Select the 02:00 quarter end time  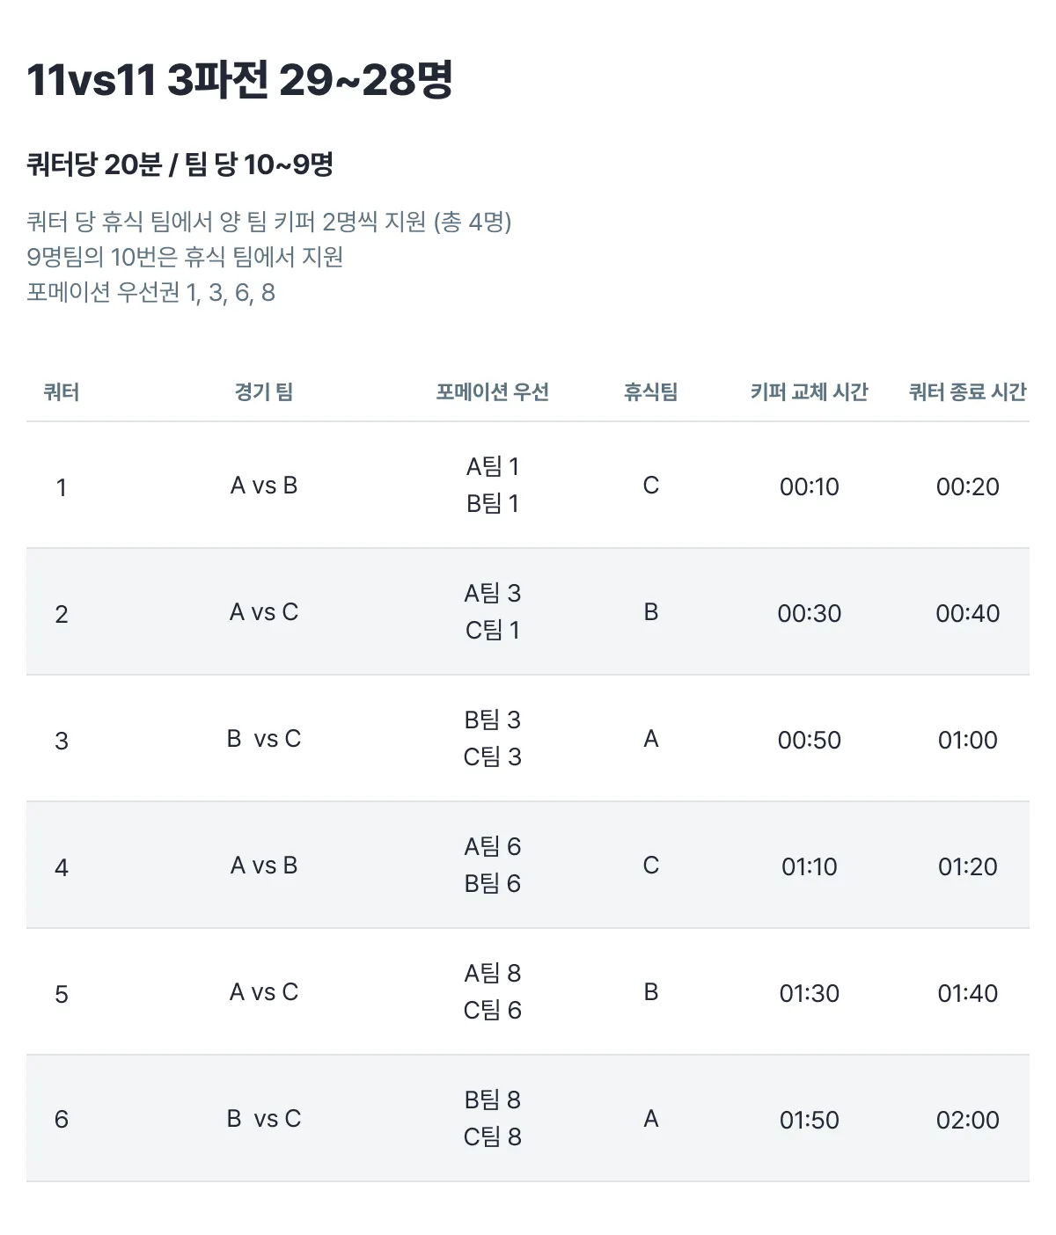coord(967,1120)
